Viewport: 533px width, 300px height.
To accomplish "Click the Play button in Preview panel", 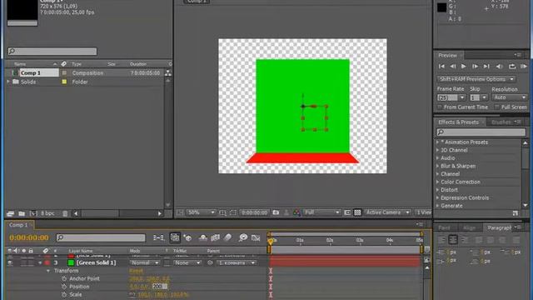I will click(463, 67).
